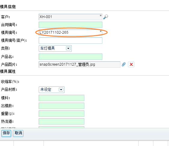Click the 类别: label text
169x146 pixels.
coord(5,48)
